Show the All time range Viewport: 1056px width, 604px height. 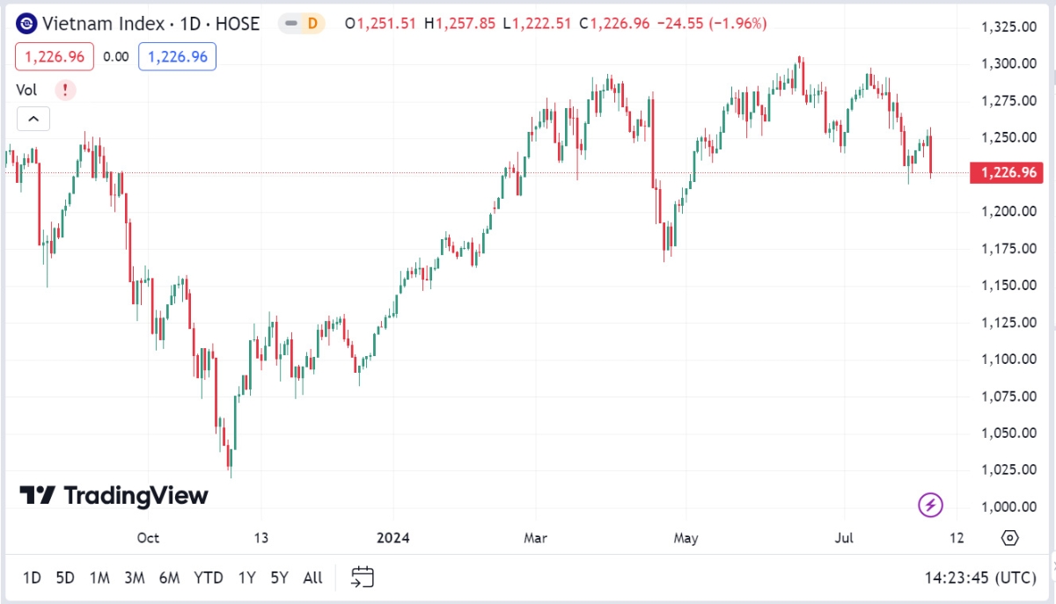click(312, 578)
